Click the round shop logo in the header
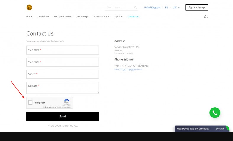Image resolution: width=233 pixels, height=141 pixels. click(x=29, y=7)
